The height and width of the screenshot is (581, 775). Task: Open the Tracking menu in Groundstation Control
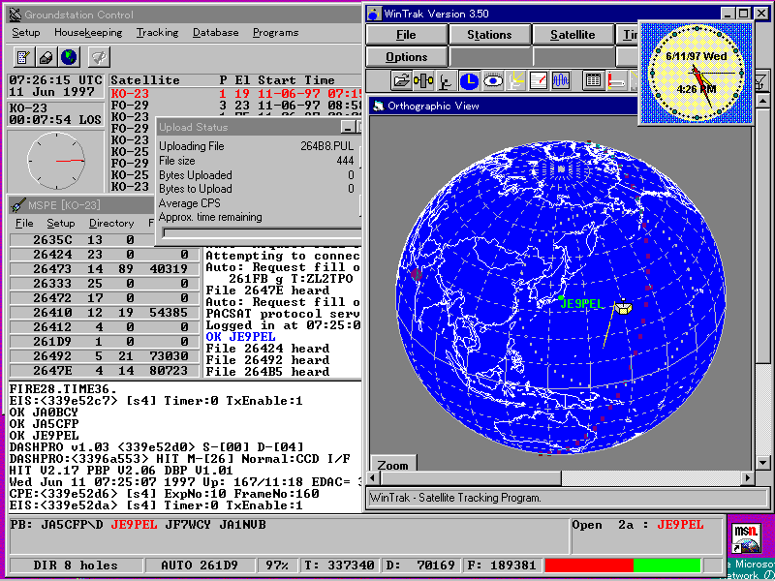click(157, 32)
